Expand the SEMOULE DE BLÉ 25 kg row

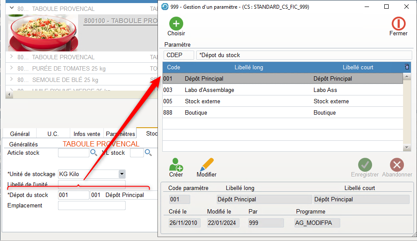click(12, 80)
